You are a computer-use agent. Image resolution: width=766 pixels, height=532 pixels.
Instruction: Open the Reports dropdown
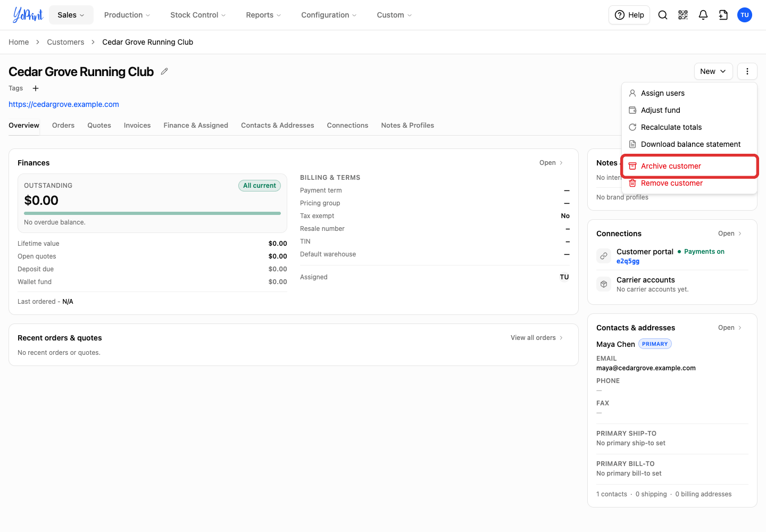click(264, 15)
